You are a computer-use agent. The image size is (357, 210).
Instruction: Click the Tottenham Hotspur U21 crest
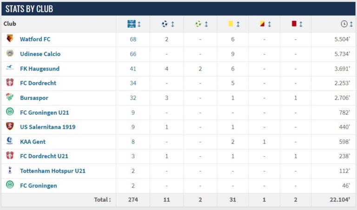(10, 171)
